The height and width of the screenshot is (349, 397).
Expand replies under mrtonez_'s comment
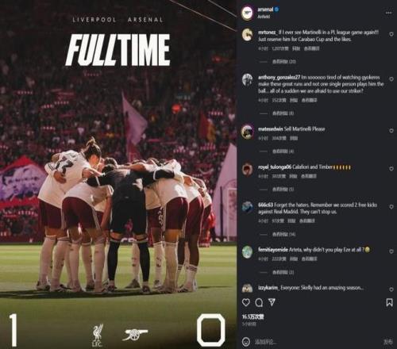[x=284, y=62]
